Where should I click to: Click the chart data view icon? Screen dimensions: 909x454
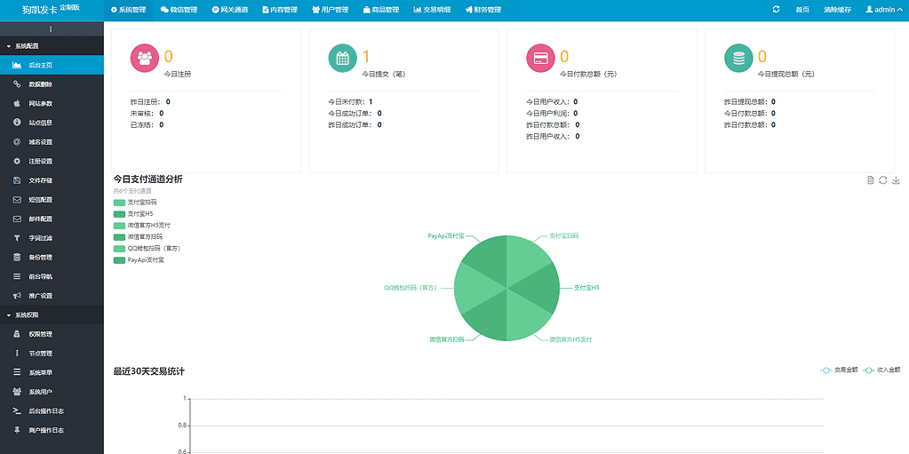(x=871, y=180)
